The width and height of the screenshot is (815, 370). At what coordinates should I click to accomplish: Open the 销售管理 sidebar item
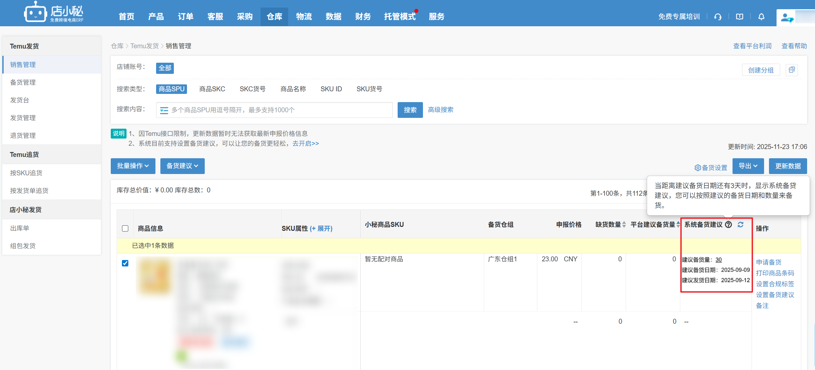pyautogui.click(x=23, y=64)
